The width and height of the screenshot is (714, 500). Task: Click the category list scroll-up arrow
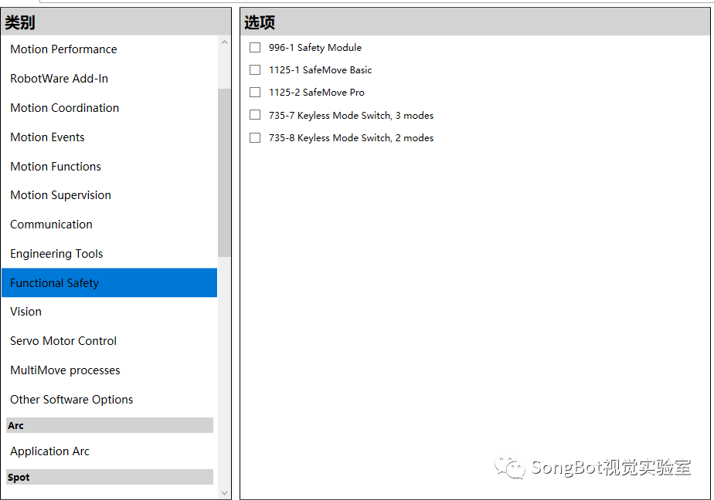(224, 42)
